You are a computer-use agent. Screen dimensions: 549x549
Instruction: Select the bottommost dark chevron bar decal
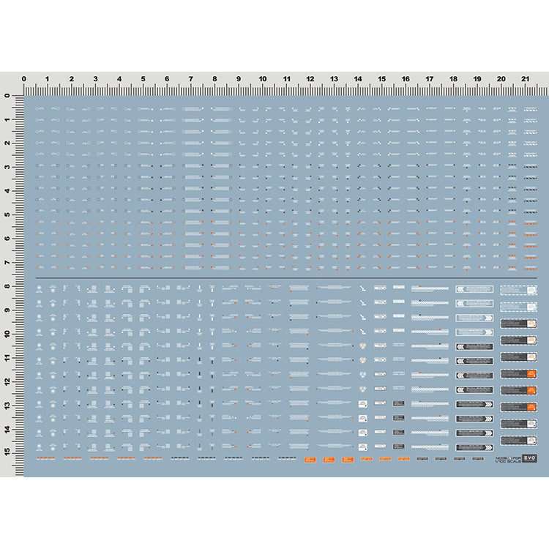pyautogui.click(x=473, y=446)
